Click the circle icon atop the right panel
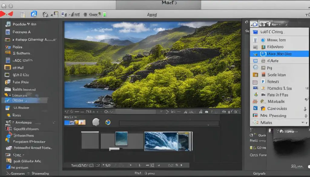Screen dimensions: 310x177 click(255, 24)
